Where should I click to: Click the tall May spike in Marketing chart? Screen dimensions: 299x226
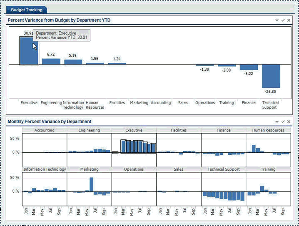pos(92,184)
